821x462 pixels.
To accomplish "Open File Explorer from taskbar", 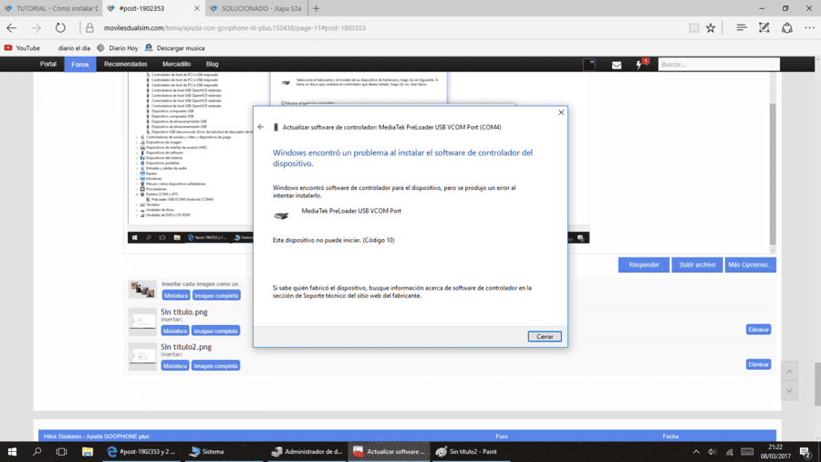I will 87,452.
